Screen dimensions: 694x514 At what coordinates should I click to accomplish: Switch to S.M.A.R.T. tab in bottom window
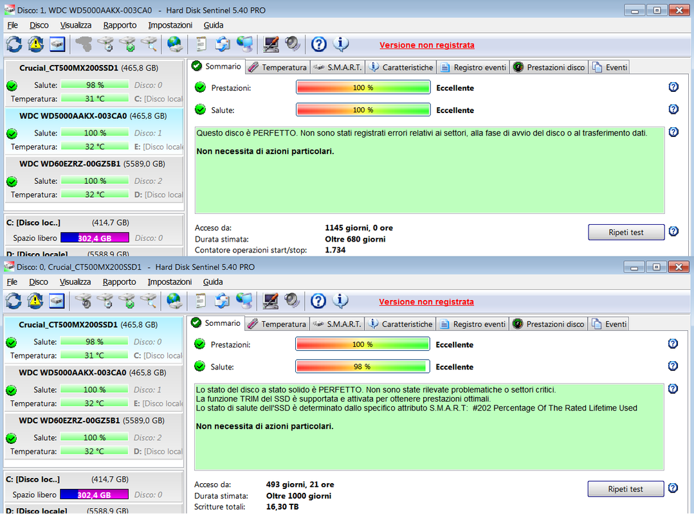(337, 324)
